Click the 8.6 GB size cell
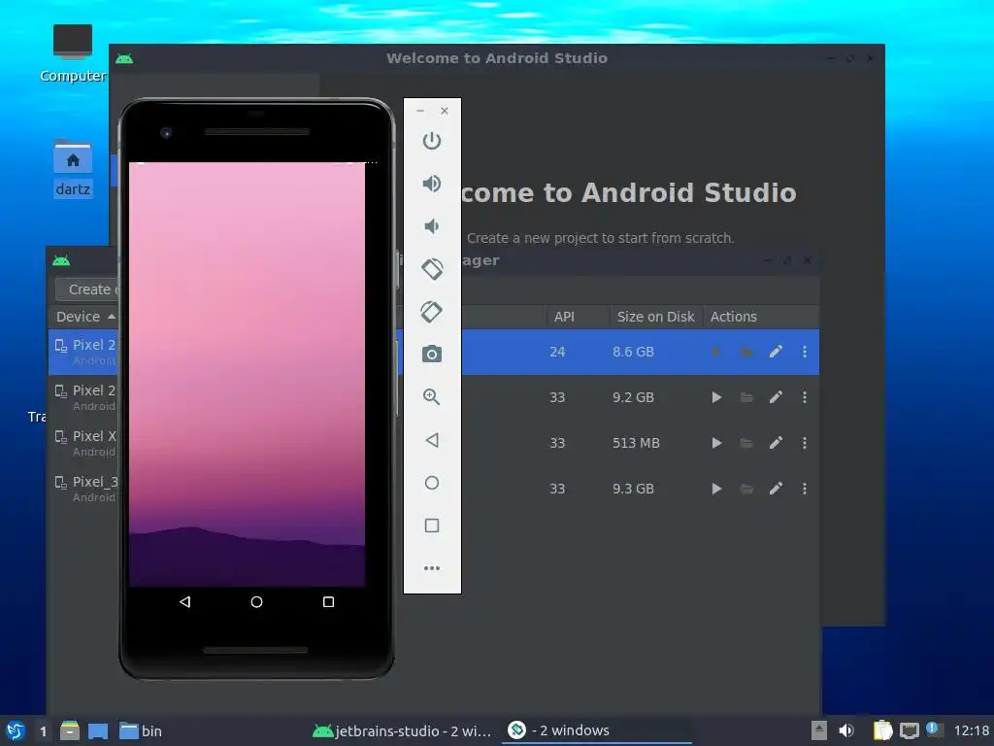The height and width of the screenshot is (746, 994). point(633,352)
